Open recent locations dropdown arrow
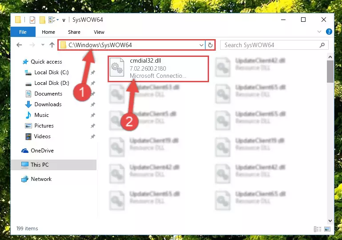342x240 pixels. click(x=43, y=45)
